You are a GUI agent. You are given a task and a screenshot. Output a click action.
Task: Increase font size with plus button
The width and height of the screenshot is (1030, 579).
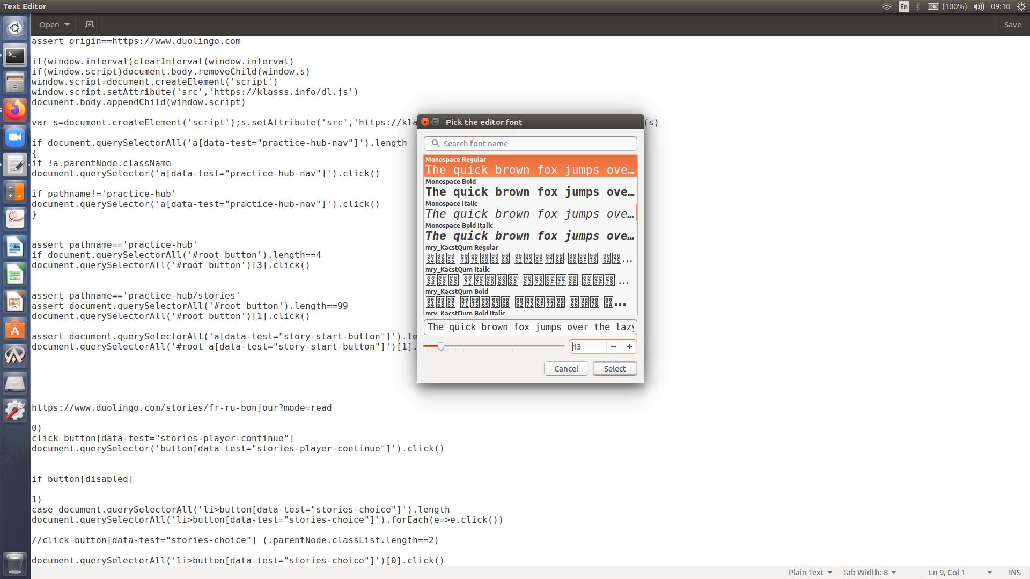(x=629, y=346)
